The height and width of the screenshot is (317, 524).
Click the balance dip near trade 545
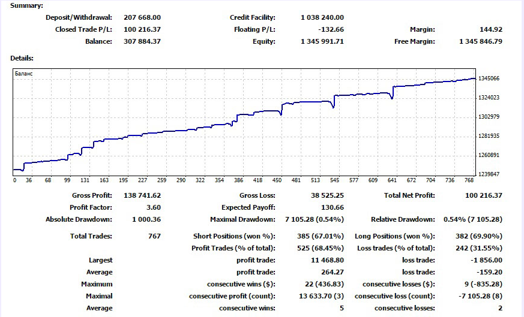click(333, 107)
